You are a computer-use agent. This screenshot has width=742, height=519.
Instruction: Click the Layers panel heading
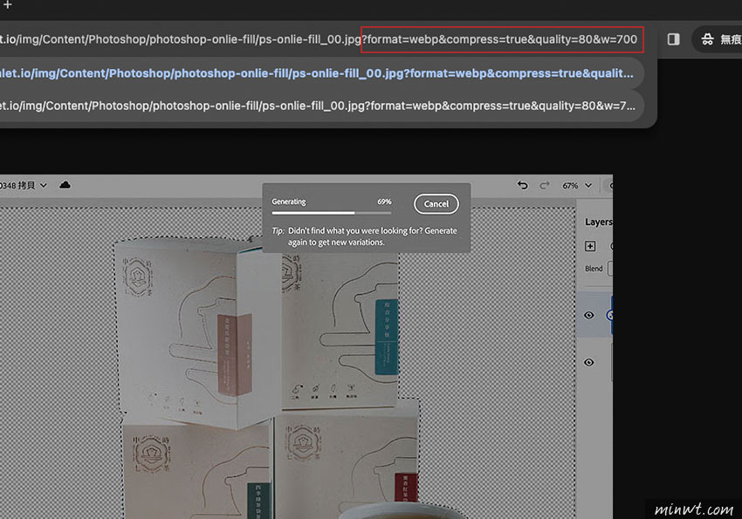(599, 222)
